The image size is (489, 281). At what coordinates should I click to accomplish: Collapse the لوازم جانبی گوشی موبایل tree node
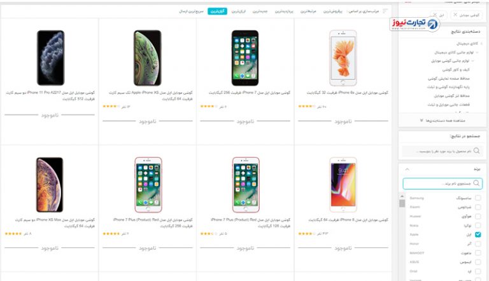pyautogui.click(x=473, y=61)
